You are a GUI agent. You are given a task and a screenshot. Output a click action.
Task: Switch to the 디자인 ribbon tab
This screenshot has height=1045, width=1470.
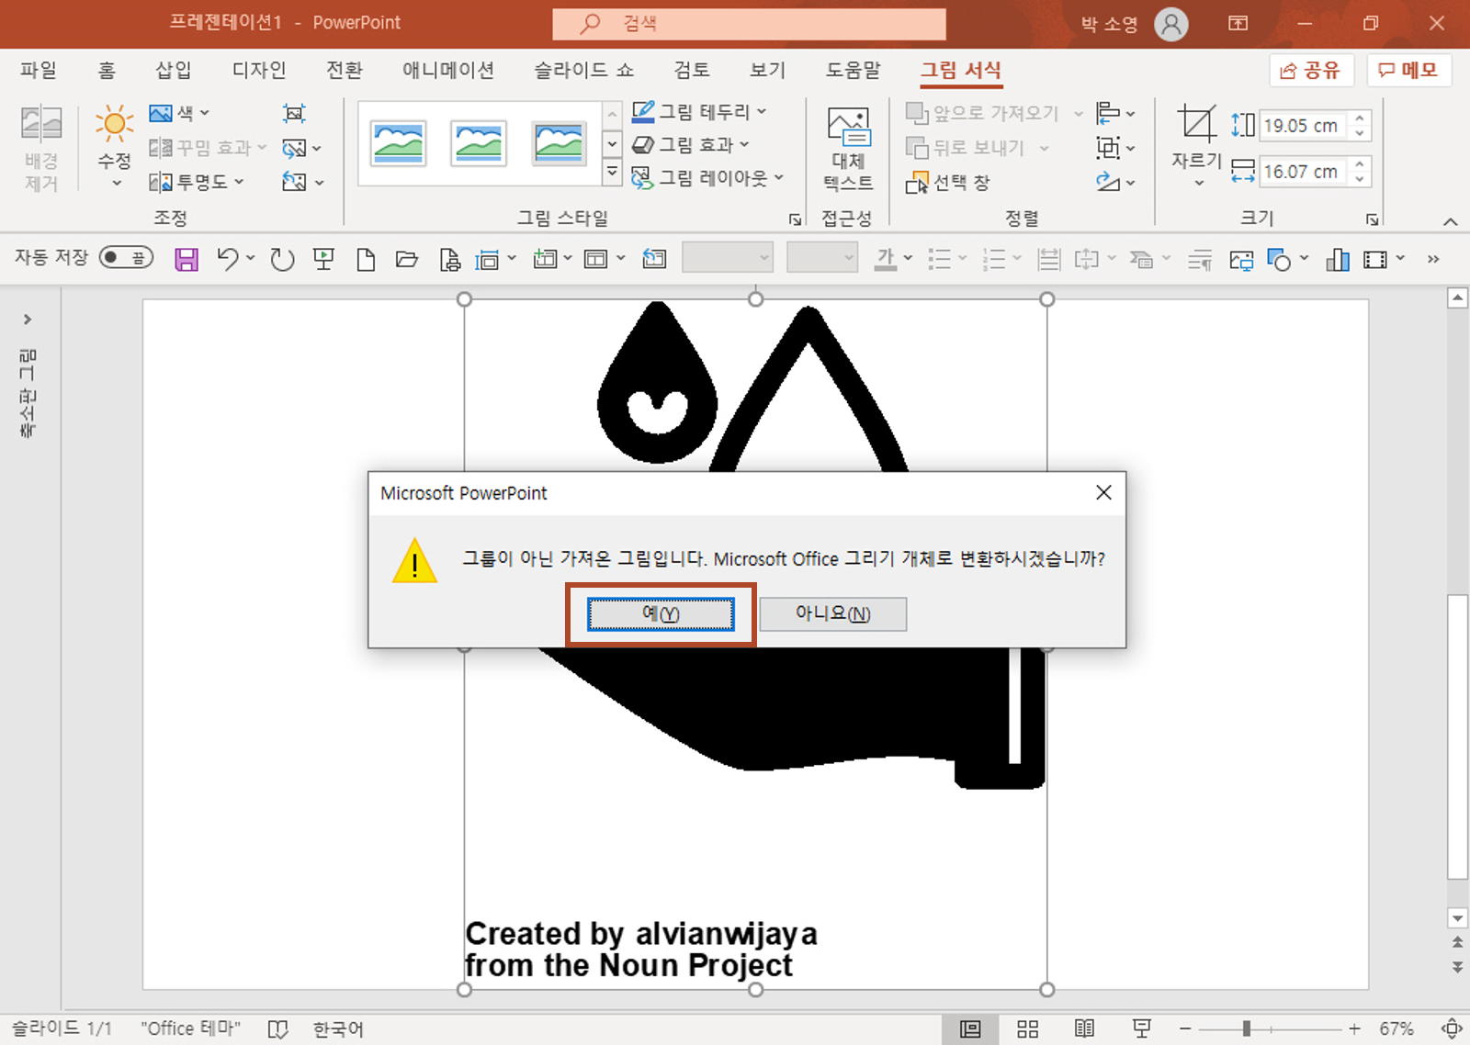259,70
